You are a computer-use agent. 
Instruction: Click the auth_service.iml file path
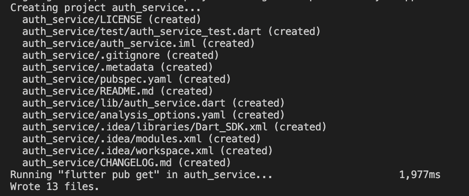pos(112,43)
